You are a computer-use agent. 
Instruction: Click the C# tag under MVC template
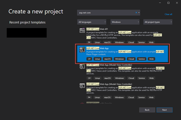(89, 78)
